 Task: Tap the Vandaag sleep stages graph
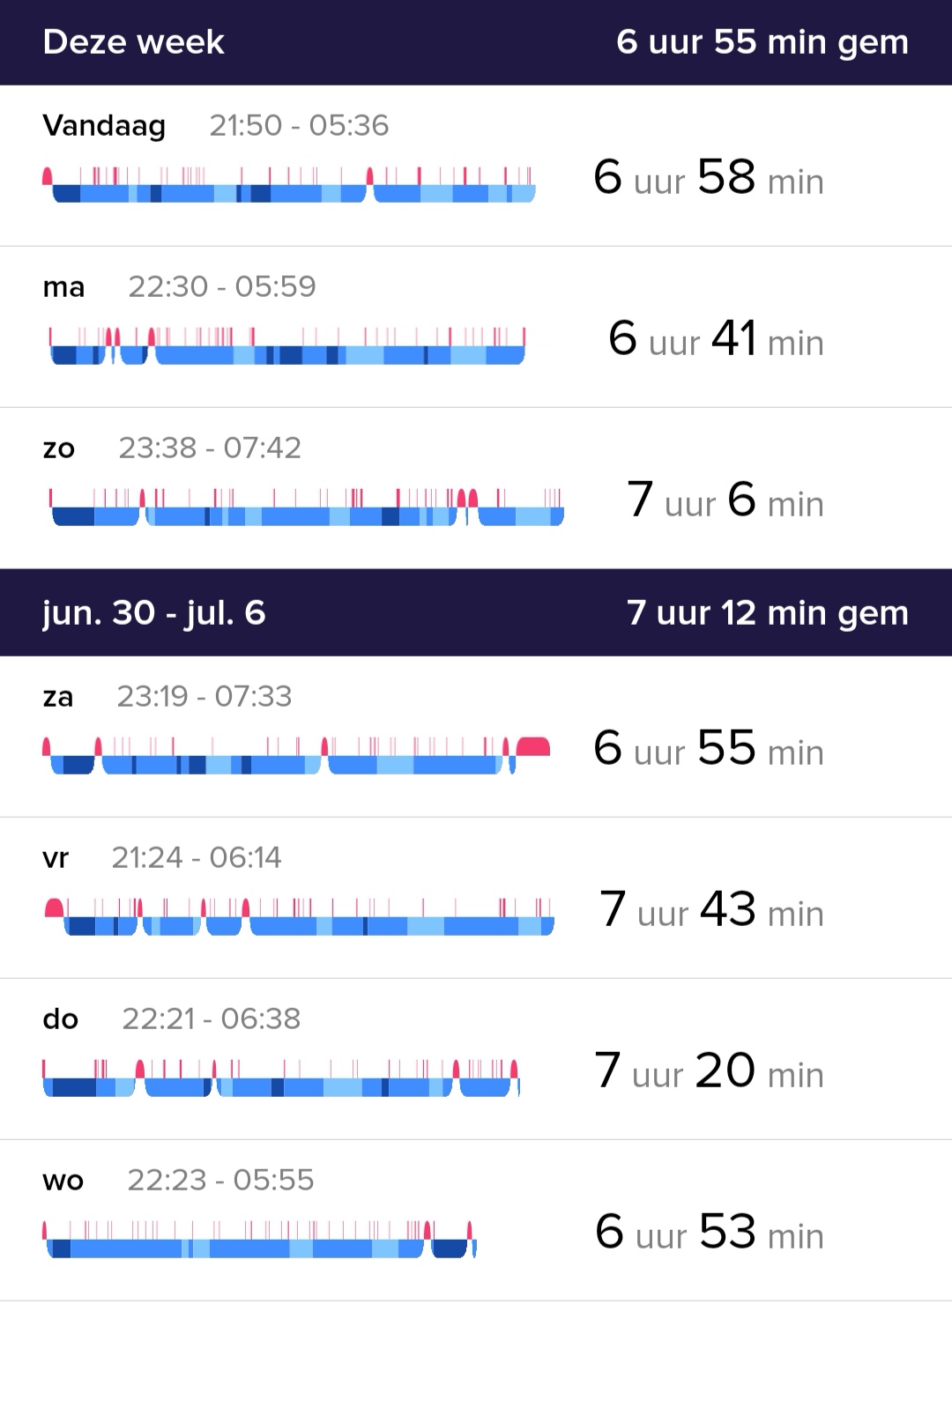click(289, 185)
